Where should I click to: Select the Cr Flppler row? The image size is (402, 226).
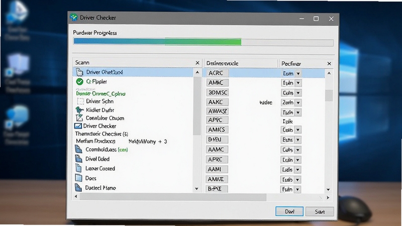(133, 82)
